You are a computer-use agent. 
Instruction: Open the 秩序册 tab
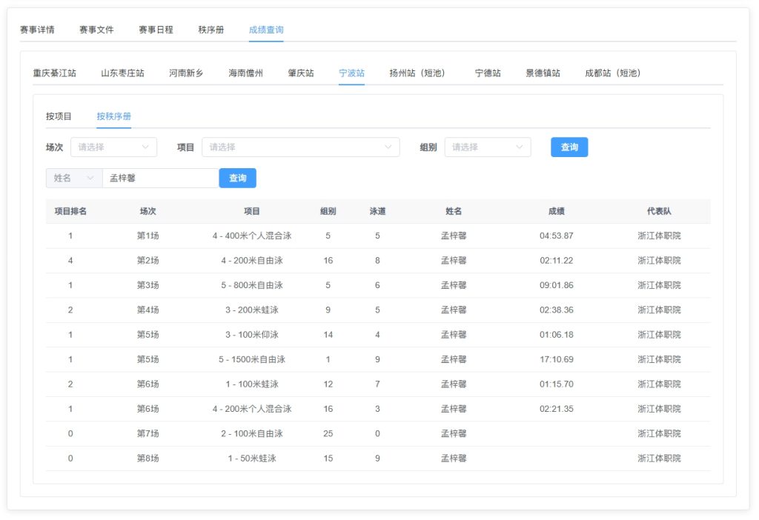pyautogui.click(x=211, y=30)
